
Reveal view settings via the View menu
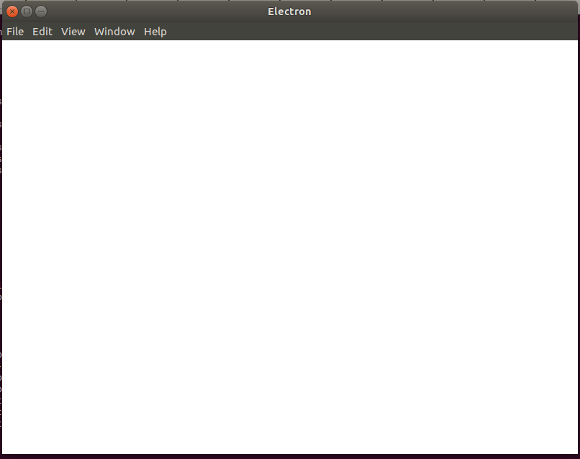click(73, 32)
